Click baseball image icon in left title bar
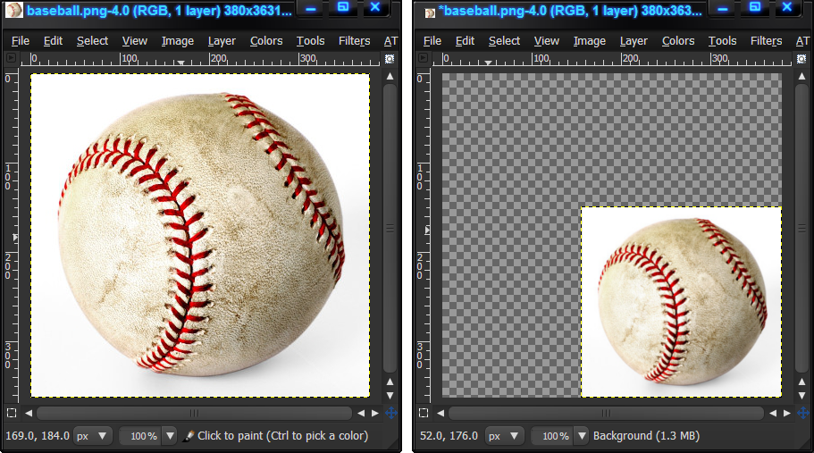This screenshot has height=453, width=814. coord(14,10)
